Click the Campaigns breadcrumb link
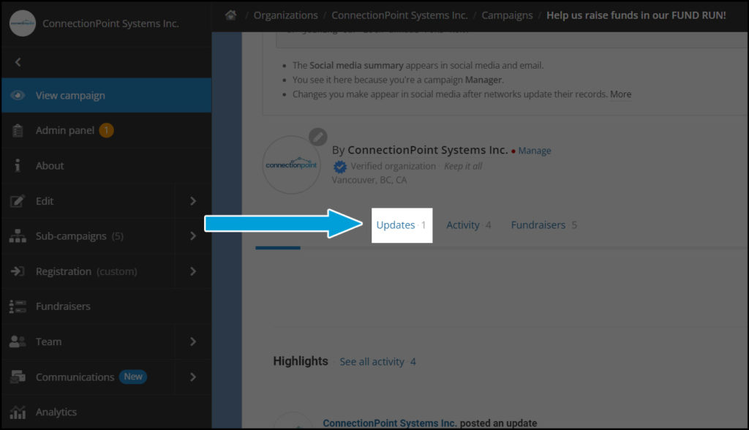The image size is (749, 430). pos(507,15)
